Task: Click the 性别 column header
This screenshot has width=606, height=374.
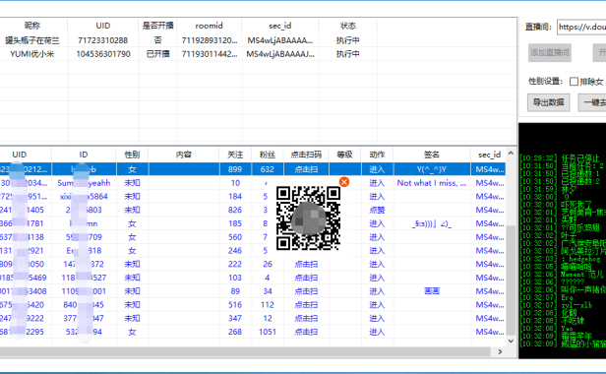Action: point(132,155)
